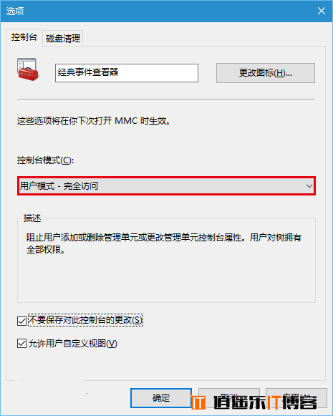Toggle the 允许用户自定义视图 checkbox box
This screenshot has width=333, height=416.
tap(21, 343)
